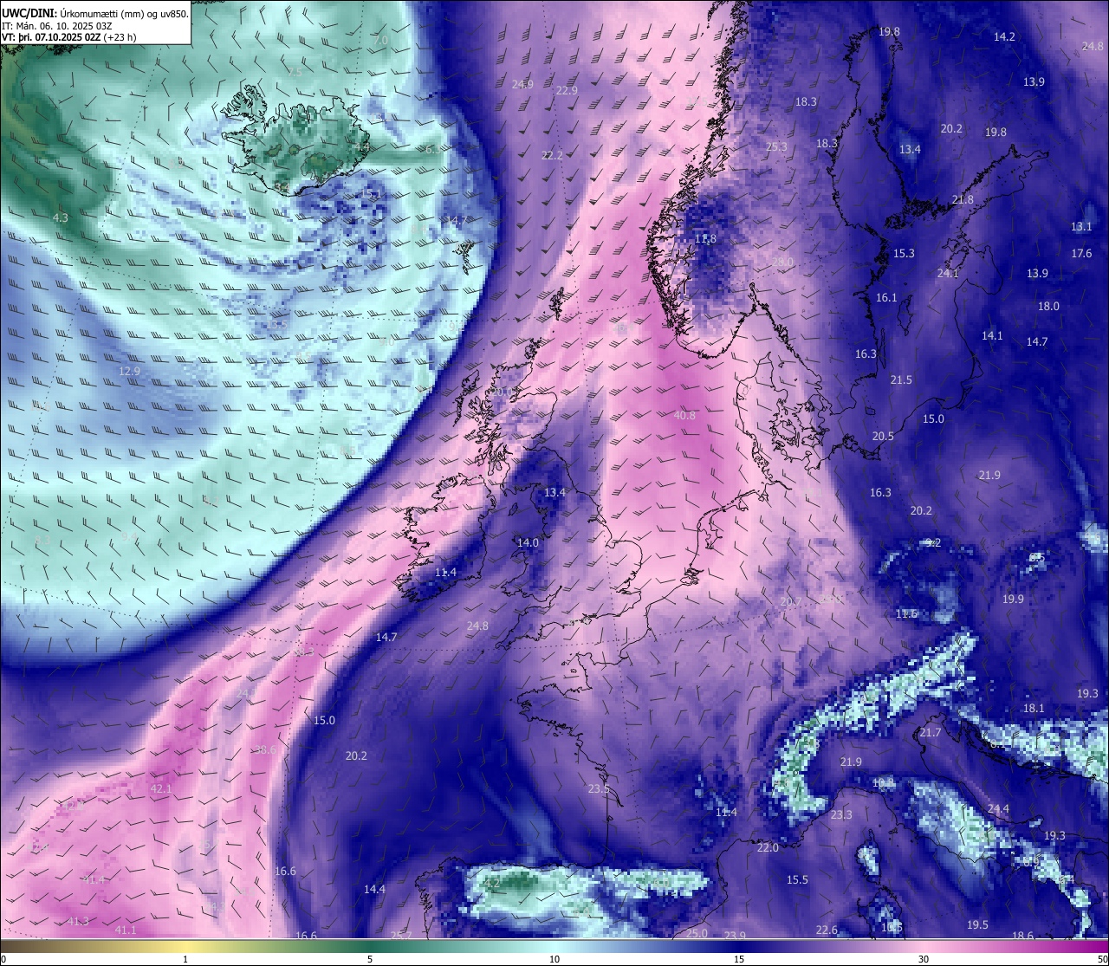Click the 21.5 value on the map
This screenshot has height=966, width=1109.
point(901,379)
